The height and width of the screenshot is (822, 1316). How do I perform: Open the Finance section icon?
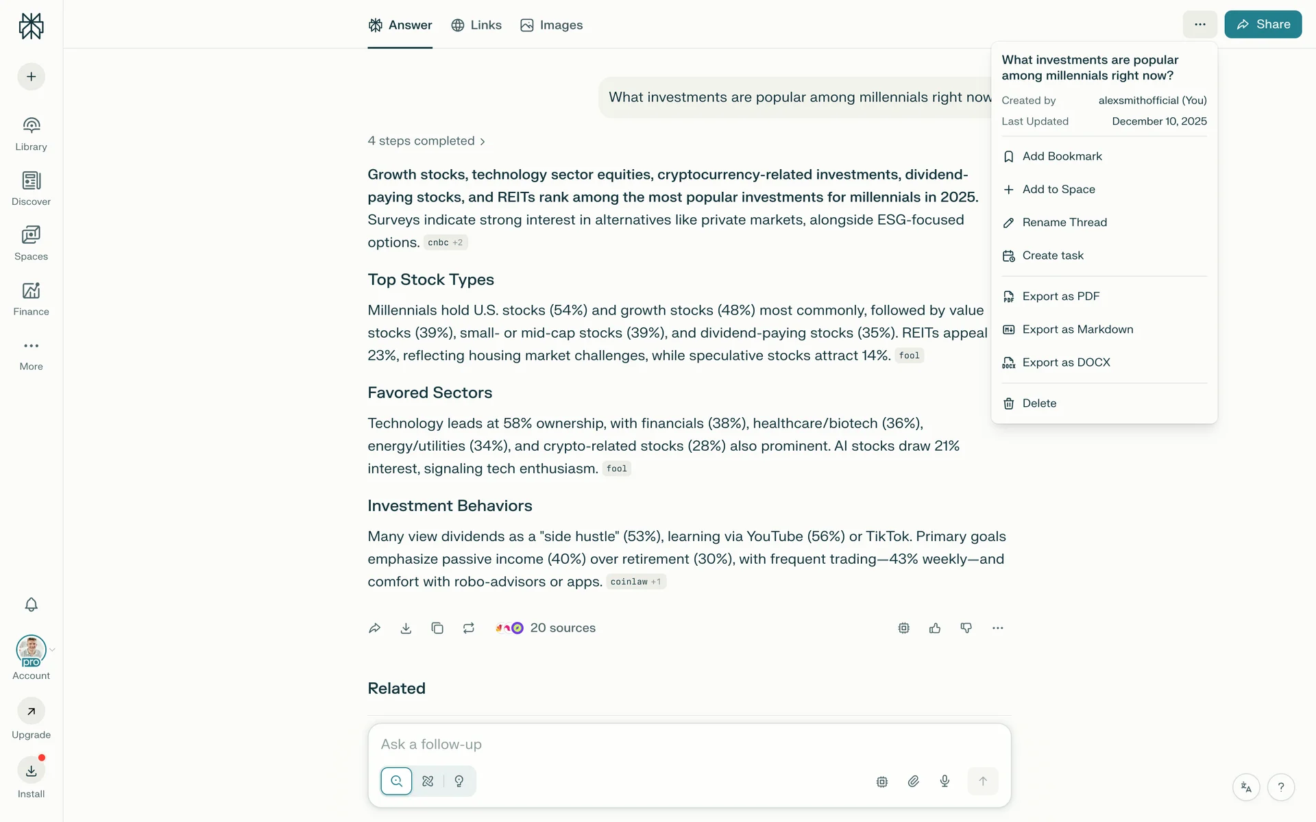click(x=31, y=291)
